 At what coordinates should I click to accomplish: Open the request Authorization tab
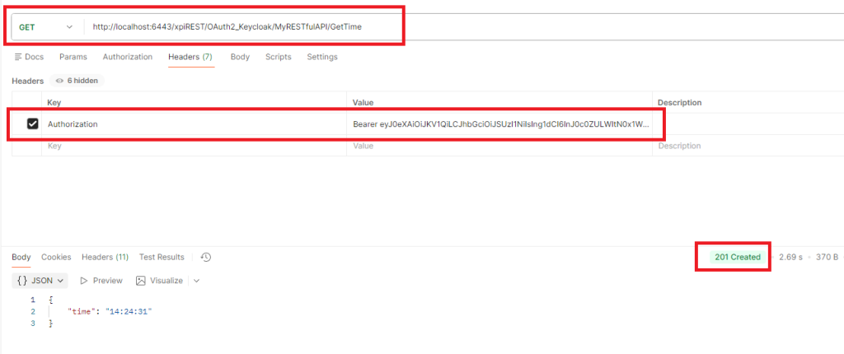point(127,57)
